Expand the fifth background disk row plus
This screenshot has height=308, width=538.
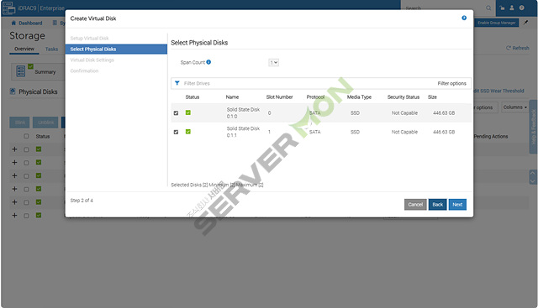pos(14,202)
